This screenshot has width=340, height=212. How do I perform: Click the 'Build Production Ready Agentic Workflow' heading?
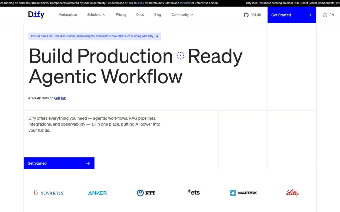(135, 66)
